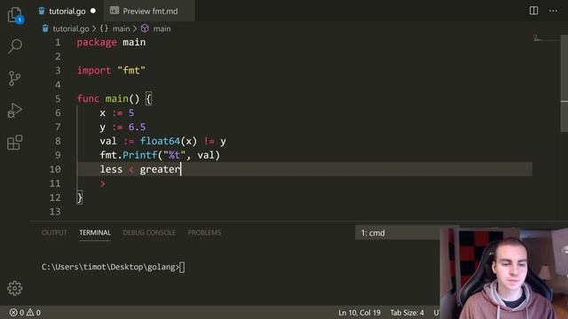
Task: Click the package main breadcrumb item
Action: pyautogui.click(x=115, y=28)
